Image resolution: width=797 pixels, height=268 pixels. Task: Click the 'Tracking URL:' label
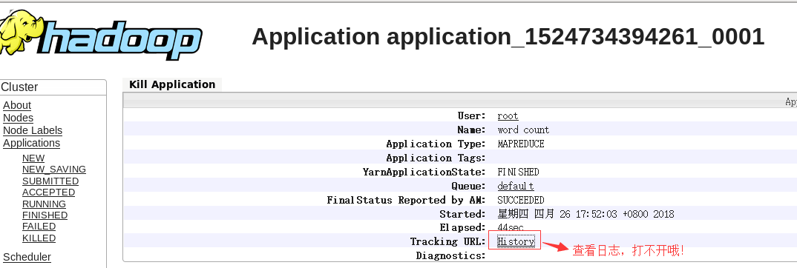pos(447,241)
